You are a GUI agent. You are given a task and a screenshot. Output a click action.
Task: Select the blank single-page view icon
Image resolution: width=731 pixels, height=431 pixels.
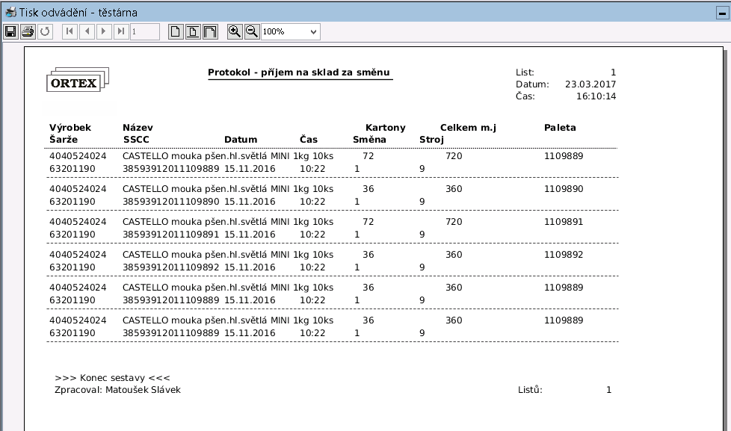click(x=176, y=31)
